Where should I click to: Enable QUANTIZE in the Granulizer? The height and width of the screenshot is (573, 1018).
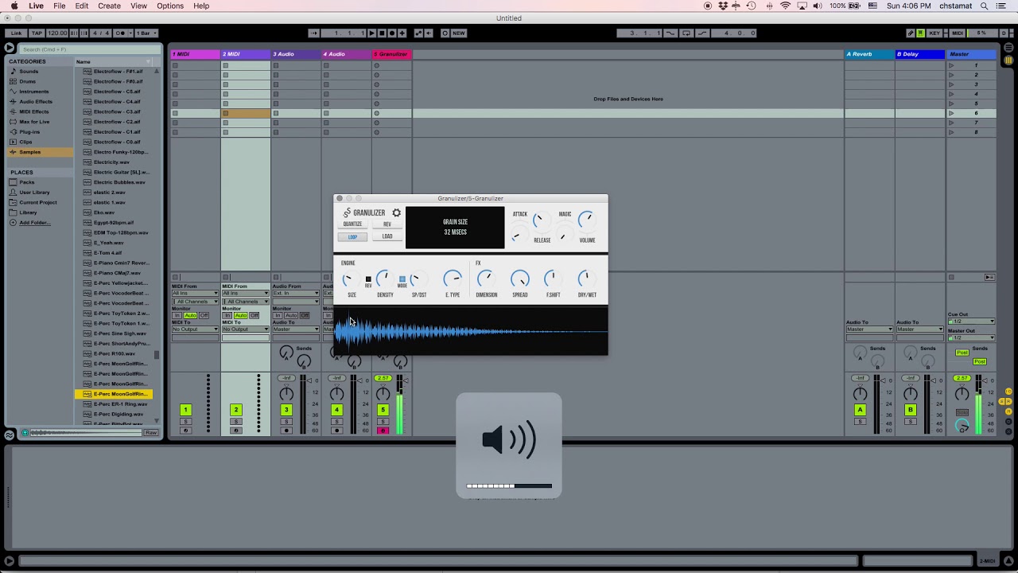tap(352, 224)
